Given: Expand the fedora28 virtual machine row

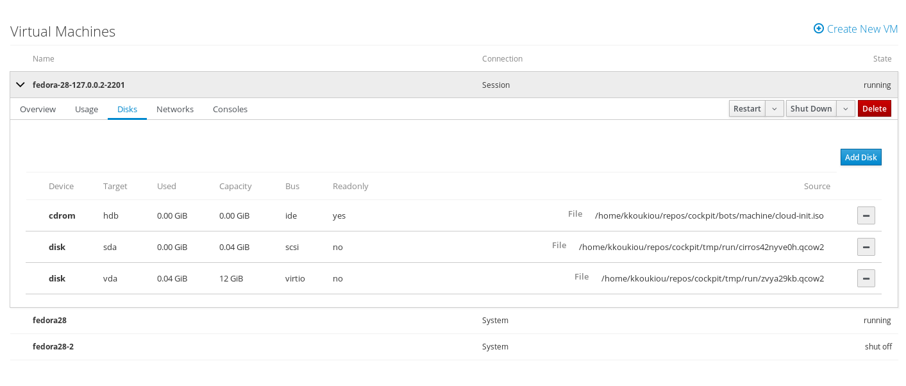Looking at the screenshot, I should 50,320.
